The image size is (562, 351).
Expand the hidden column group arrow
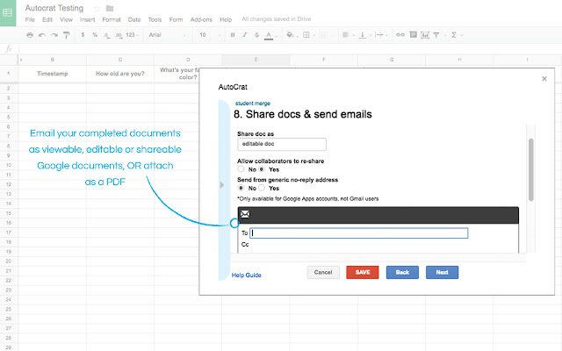coord(21,60)
